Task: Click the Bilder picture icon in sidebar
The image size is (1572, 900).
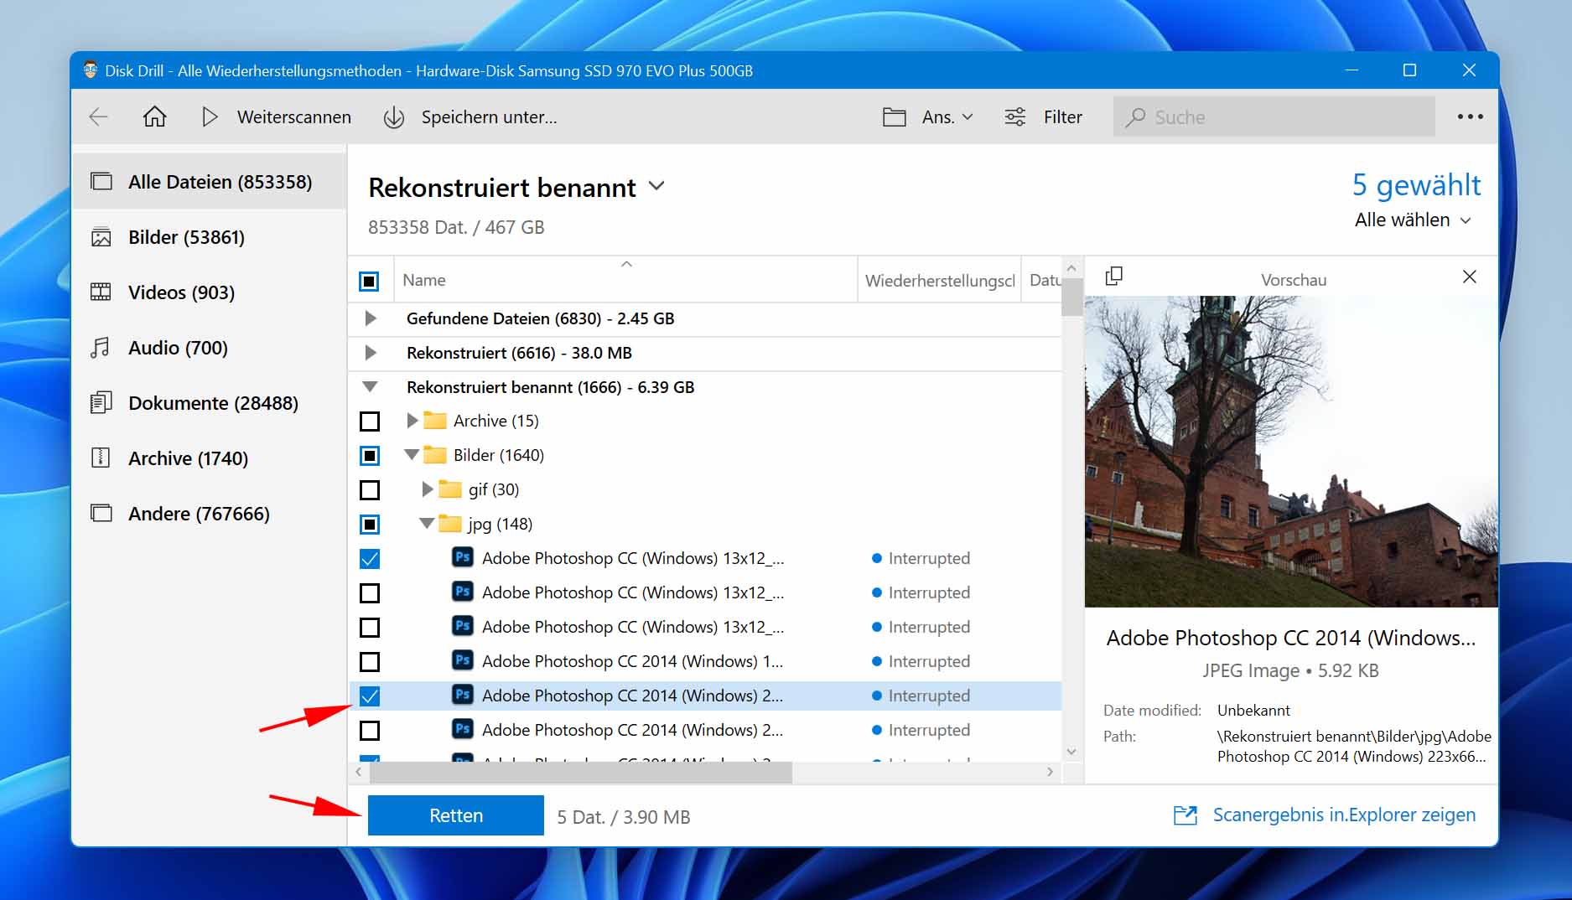Action: (101, 237)
